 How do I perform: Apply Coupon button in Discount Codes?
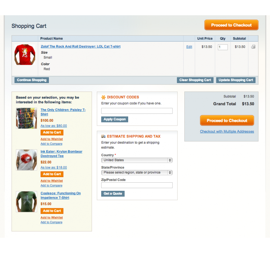[115, 119]
